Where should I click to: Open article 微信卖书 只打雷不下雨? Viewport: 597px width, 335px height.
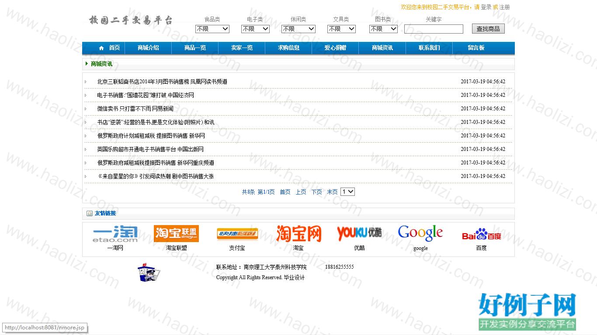[x=135, y=109]
